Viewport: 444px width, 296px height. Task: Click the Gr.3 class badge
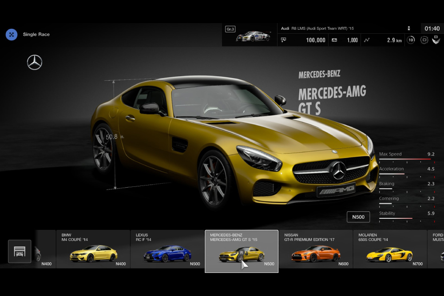230,29
